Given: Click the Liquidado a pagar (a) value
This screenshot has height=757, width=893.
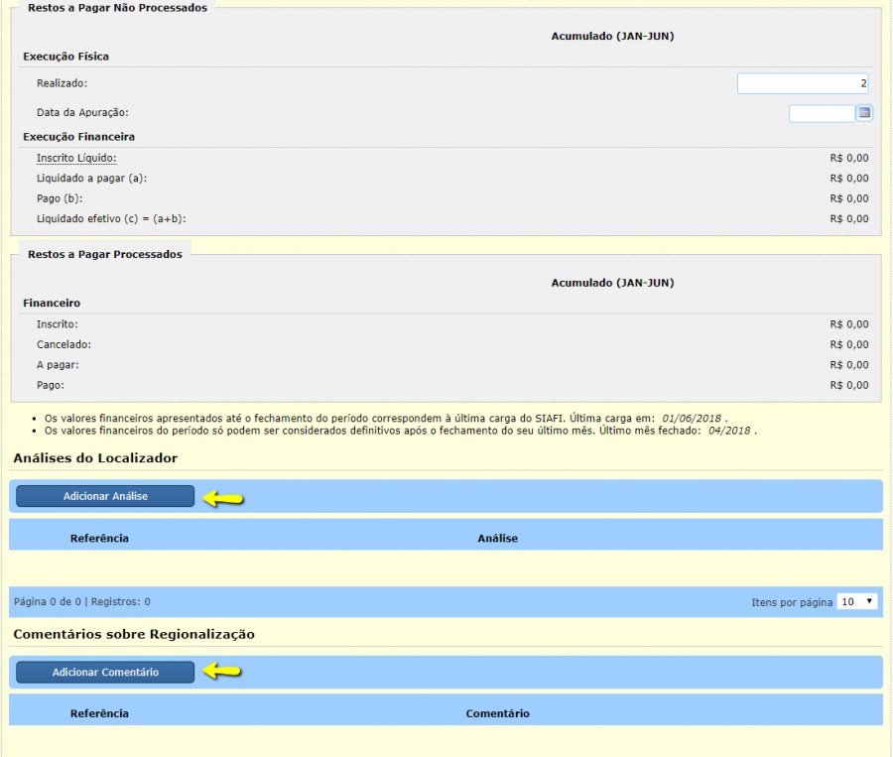Looking at the screenshot, I should click(849, 179).
